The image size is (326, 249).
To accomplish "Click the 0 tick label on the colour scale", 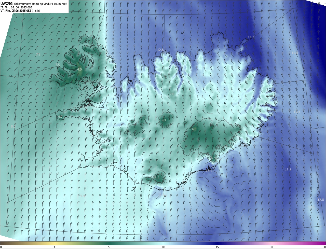I will [1, 247].
